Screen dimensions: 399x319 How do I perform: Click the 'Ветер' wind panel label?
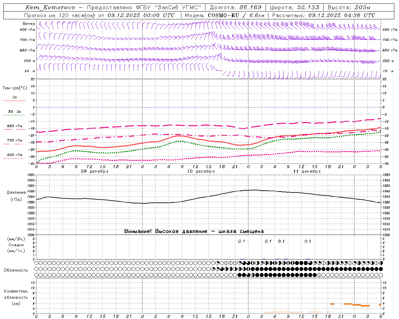click(x=29, y=24)
